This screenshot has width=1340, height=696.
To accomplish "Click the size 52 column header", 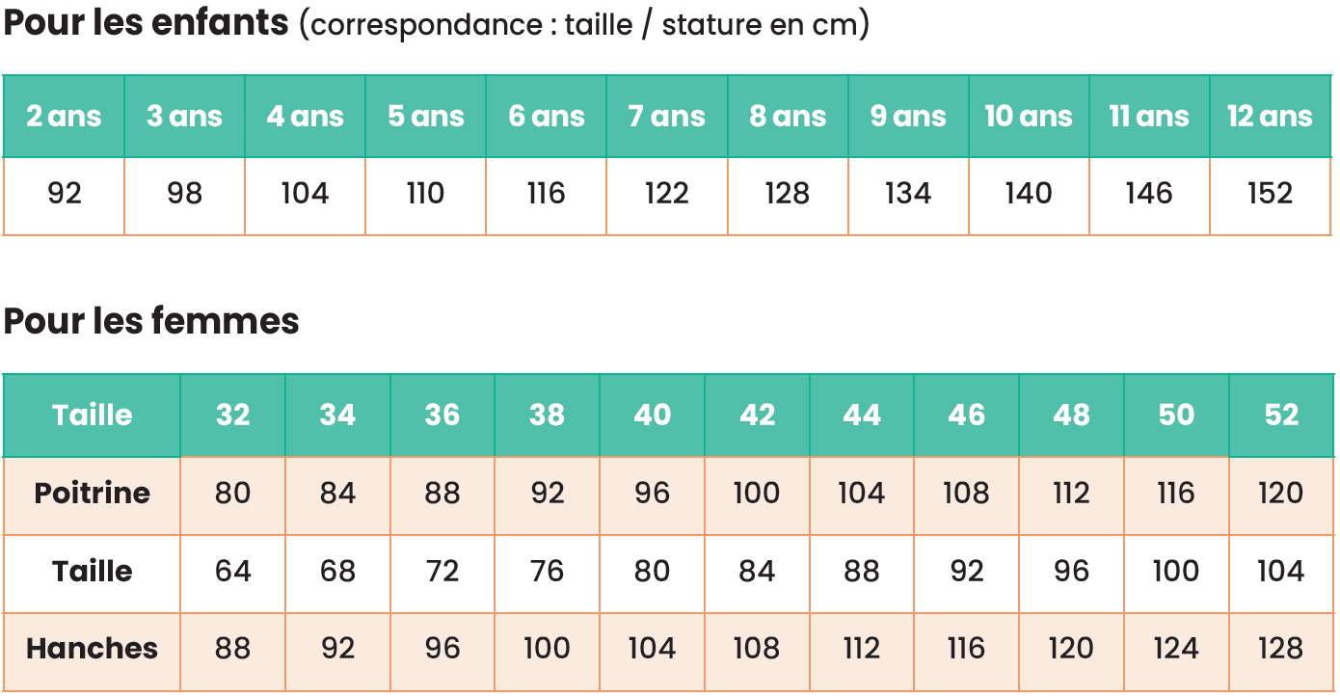I will click(x=1281, y=415).
